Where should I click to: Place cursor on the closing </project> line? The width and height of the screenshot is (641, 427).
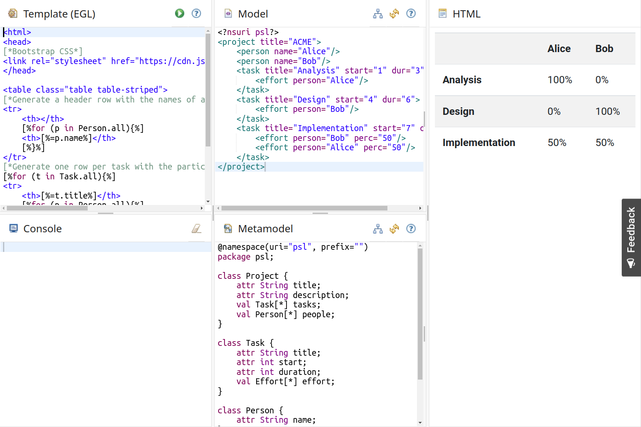[241, 167]
